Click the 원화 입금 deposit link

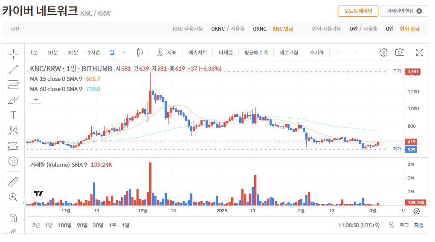pos(409,29)
